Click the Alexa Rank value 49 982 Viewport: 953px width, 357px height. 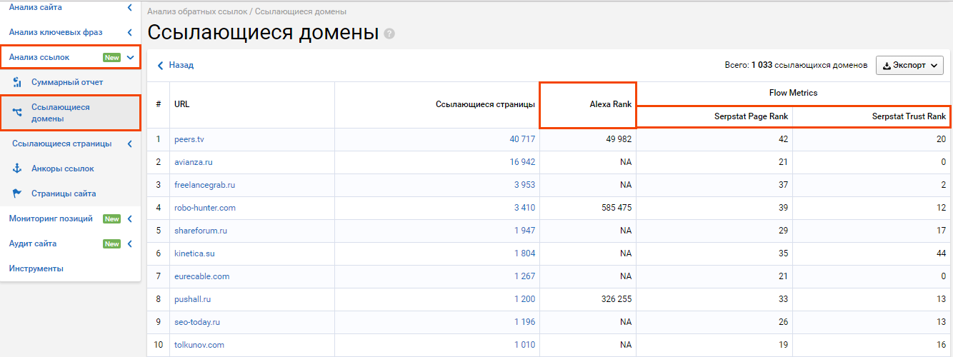pyautogui.click(x=617, y=139)
